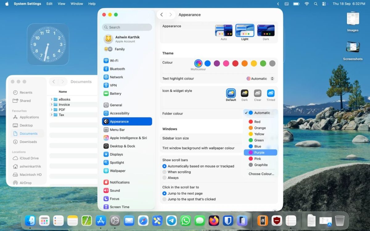Go back in System Settings
Screen dimensions: 370x231
click(x=162, y=15)
